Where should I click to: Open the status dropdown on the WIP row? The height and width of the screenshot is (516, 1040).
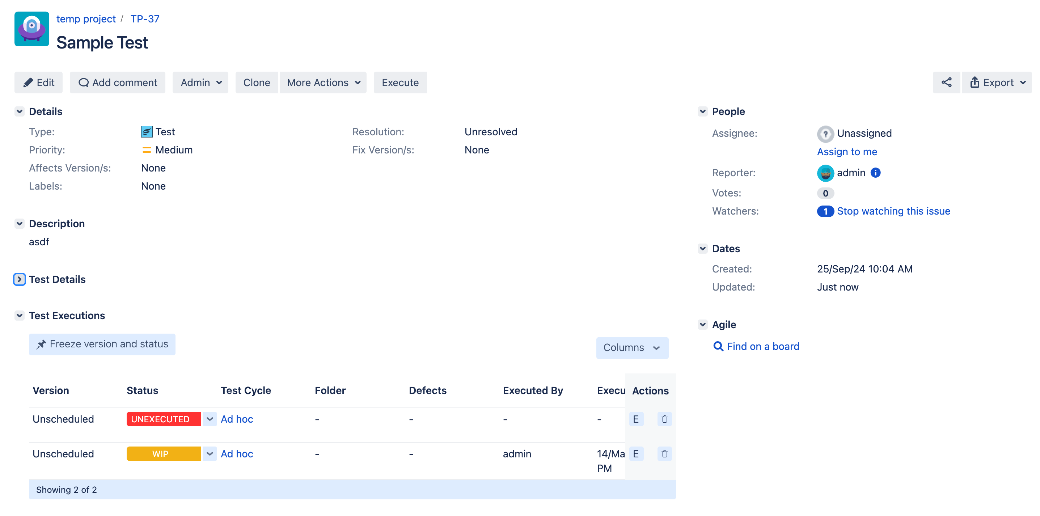point(210,453)
